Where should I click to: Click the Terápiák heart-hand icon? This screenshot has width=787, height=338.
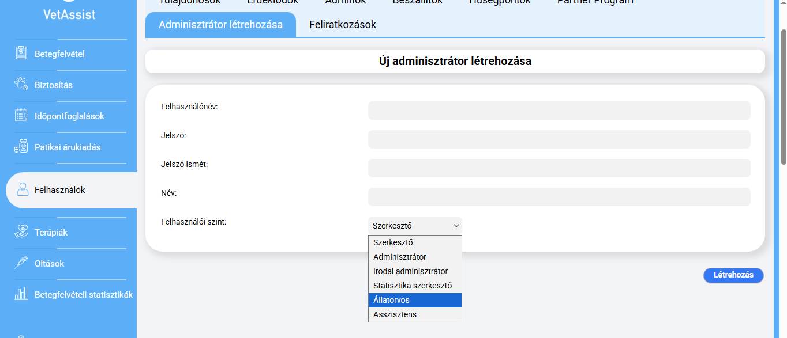21,232
